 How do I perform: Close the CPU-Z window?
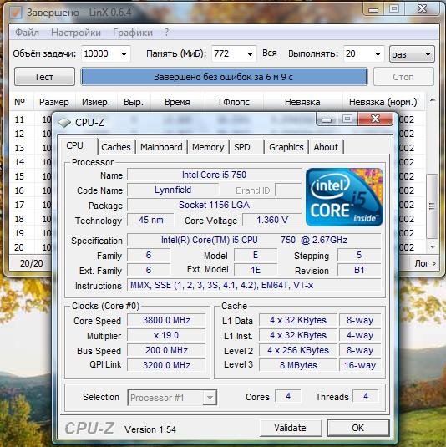click(x=375, y=119)
